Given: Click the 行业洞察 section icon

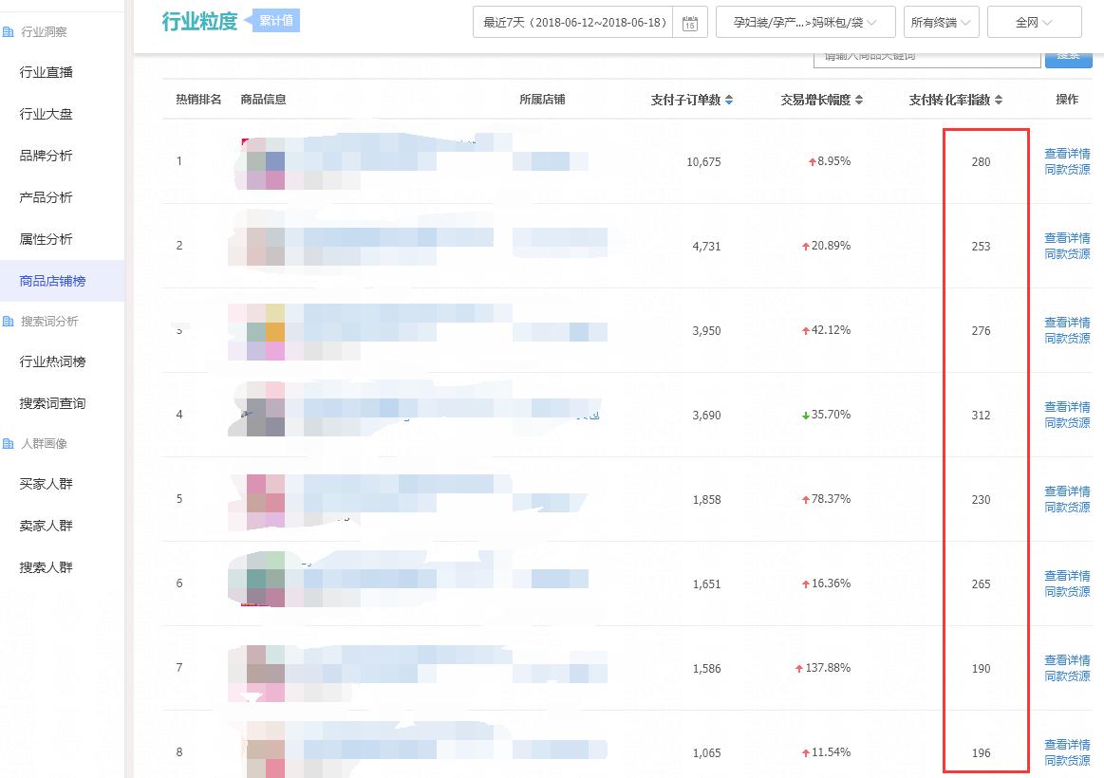Looking at the screenshot, I should pos(9,32).
